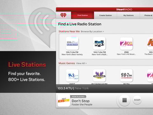153x115 pixels.
Task: Open the 106.7 Lite FM station logo
Action: tap(72, 43)
